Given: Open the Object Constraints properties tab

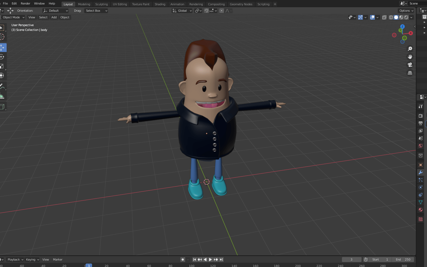Looking at the screenshot, I should [x=421, y=195].
